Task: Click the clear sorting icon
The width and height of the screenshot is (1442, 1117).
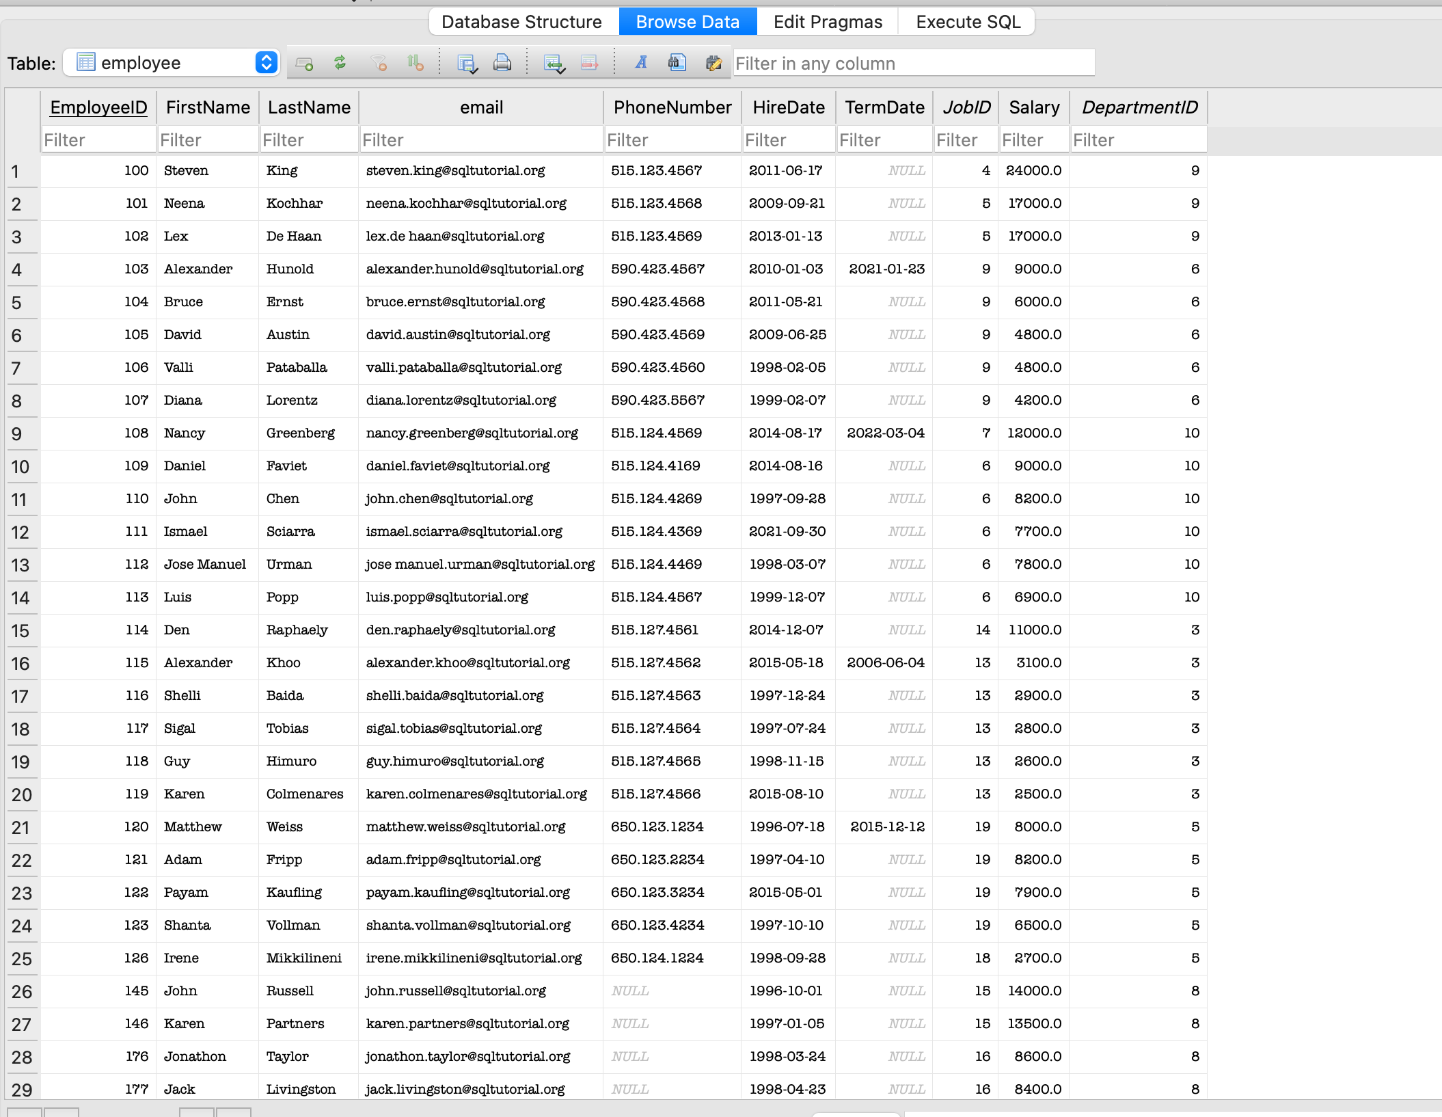Action: 415,63
